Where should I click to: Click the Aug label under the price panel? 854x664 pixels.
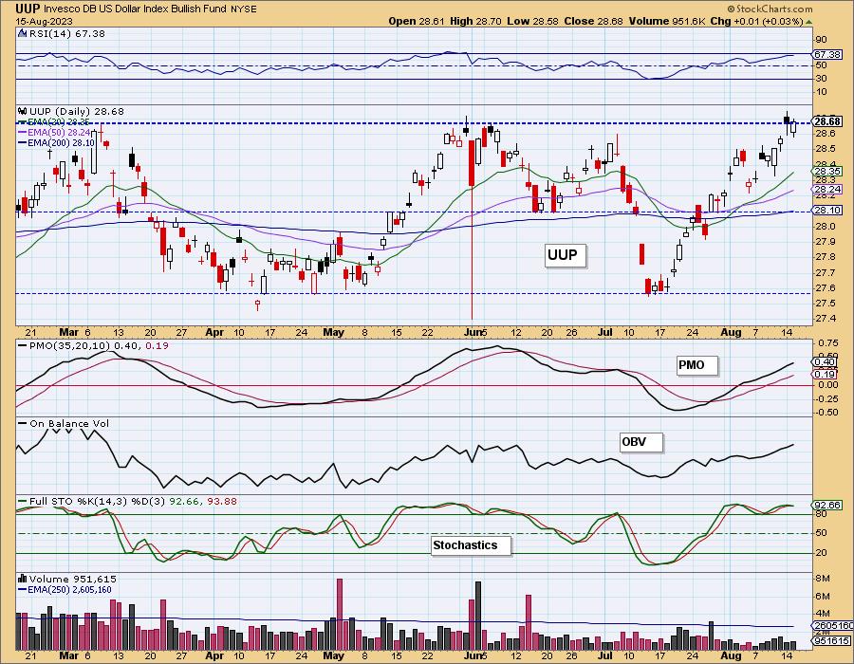click(731, 332)
